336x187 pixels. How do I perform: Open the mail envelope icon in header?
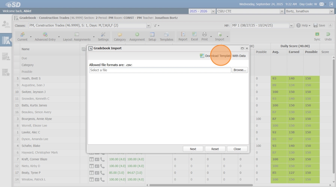pos(322,4)
